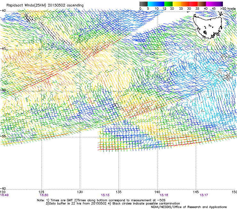Click the '-40' latitude label
The width and height of the screenshot is (237, 209).
point(3,11)
